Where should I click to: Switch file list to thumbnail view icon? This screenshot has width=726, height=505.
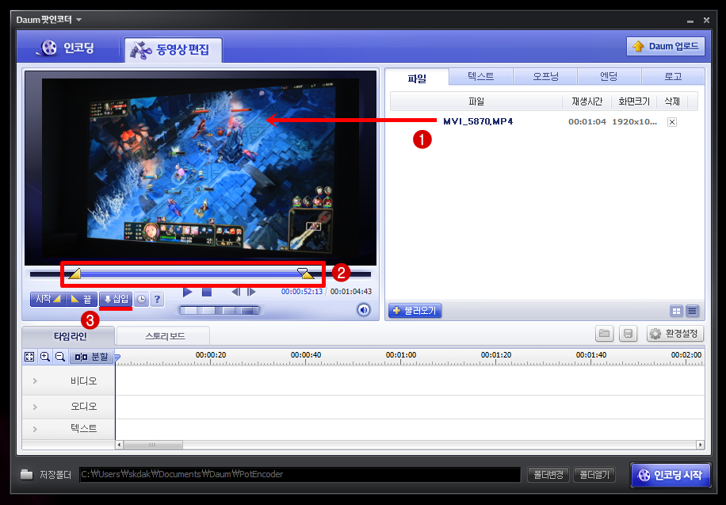click(x=676, y=312)
